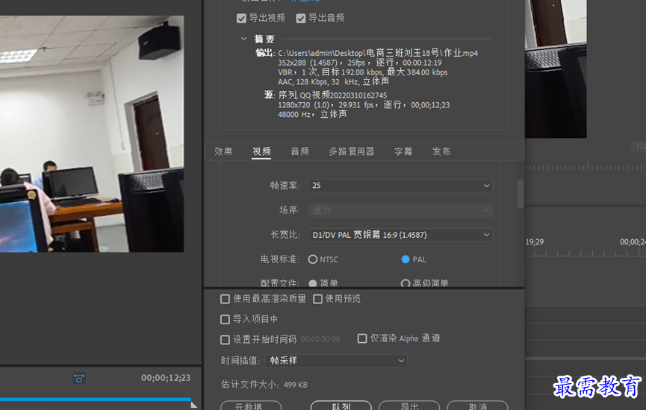Click source sequence name QQ视频20220310162745
Screen dimensions: 646x410
(x=344, y=95)
